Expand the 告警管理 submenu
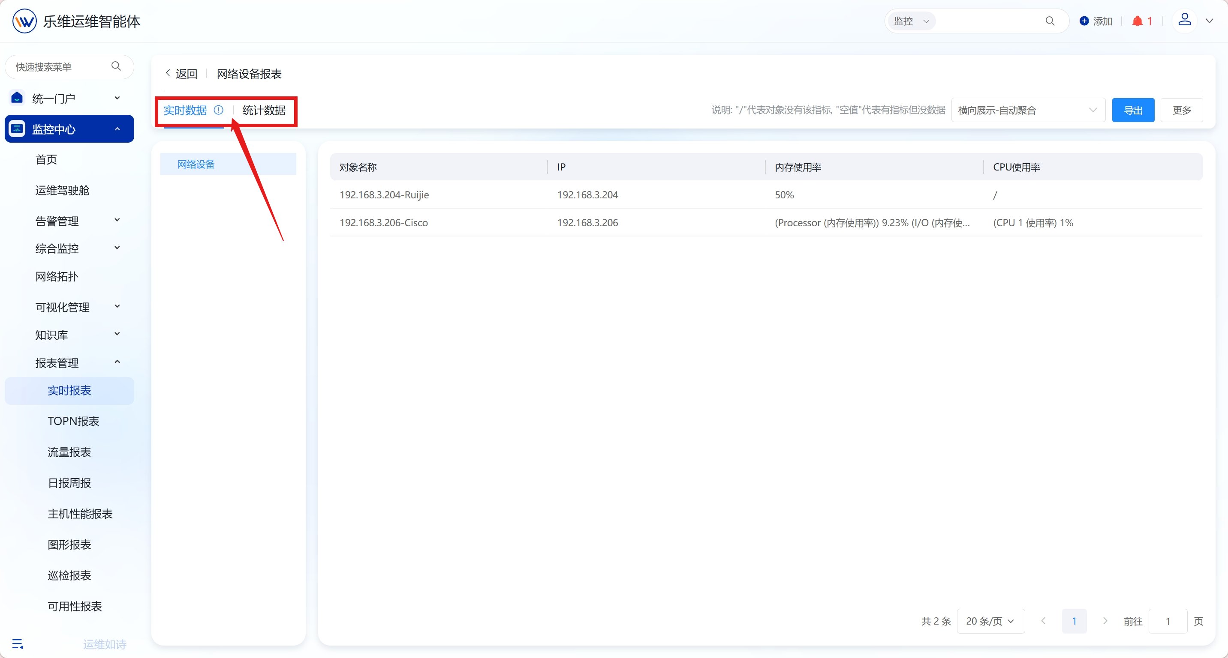The image size is (1228, 658). click(117, 220)
